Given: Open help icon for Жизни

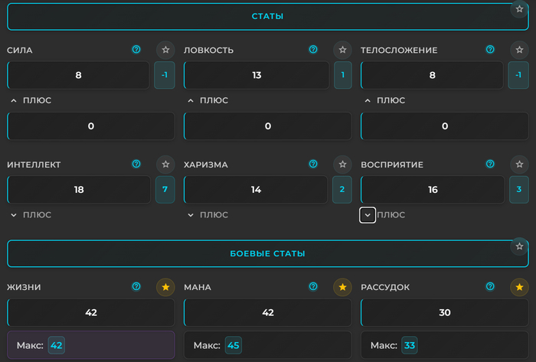Looking at the screenshot, I should pyautogui.click(x=136, y=287).
